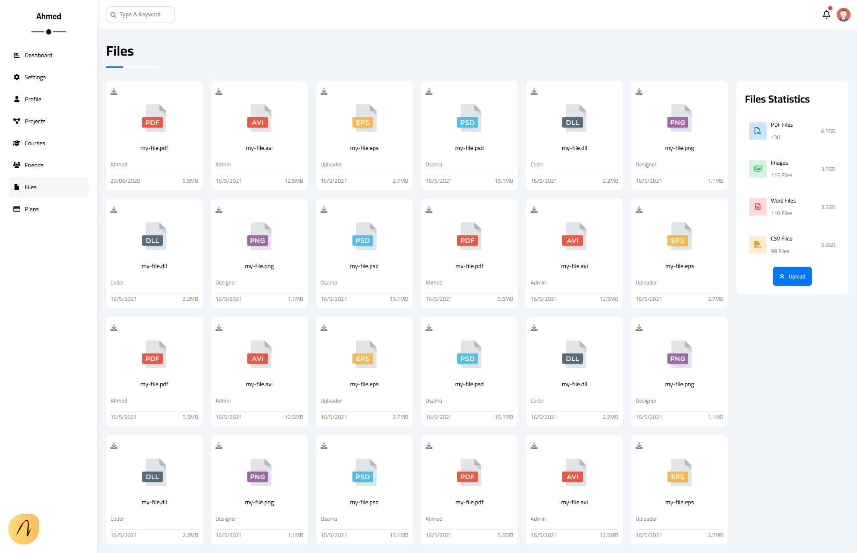Viewport: 857px width, 553px height.
Task: Click the Friends sidebar link
Action: (x=34, y=165)
